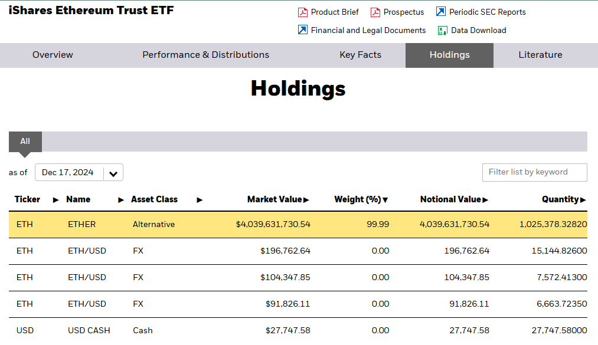Select quantity 15,144.82600
Screen dimensions: 598x345
coord(559,251)
